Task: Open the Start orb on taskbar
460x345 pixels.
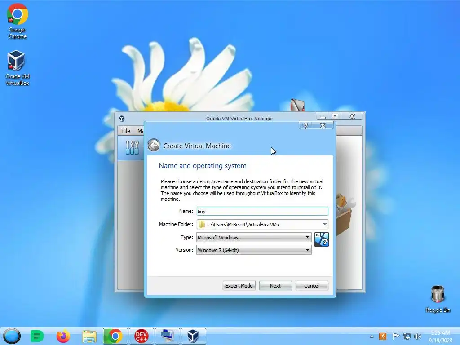Action: click(x=12, y=336)
